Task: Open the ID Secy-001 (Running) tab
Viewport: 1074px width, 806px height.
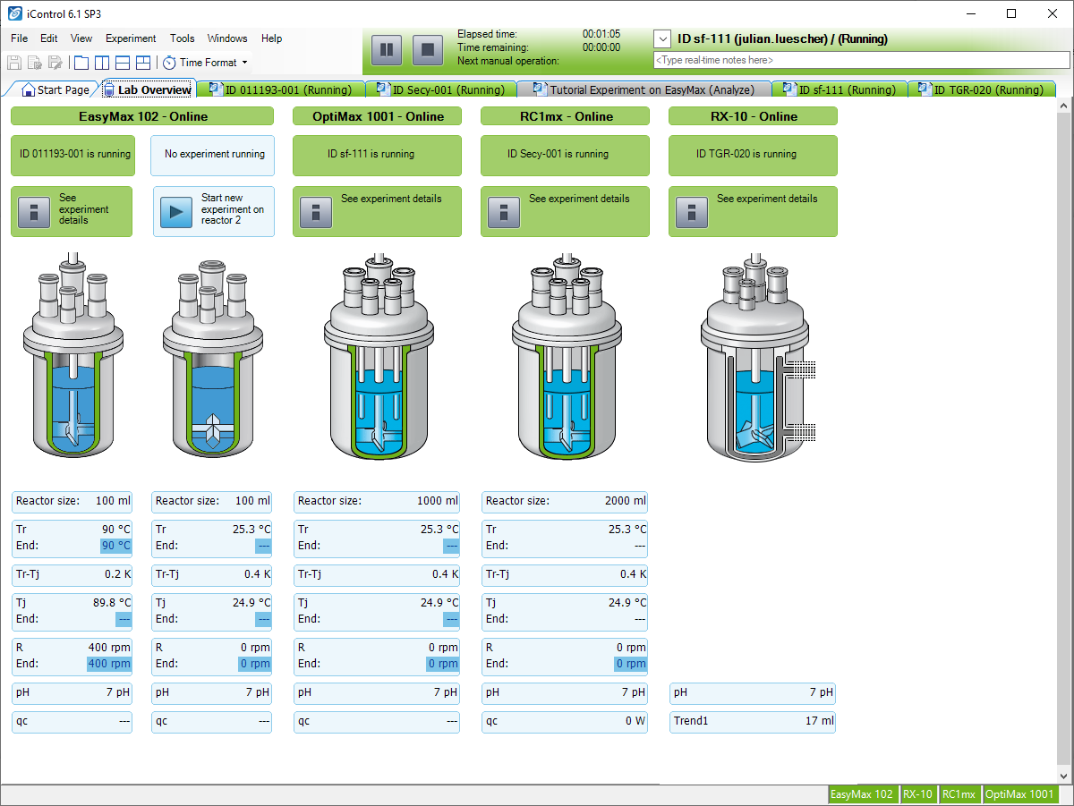Action: click(x=442, y=89)
